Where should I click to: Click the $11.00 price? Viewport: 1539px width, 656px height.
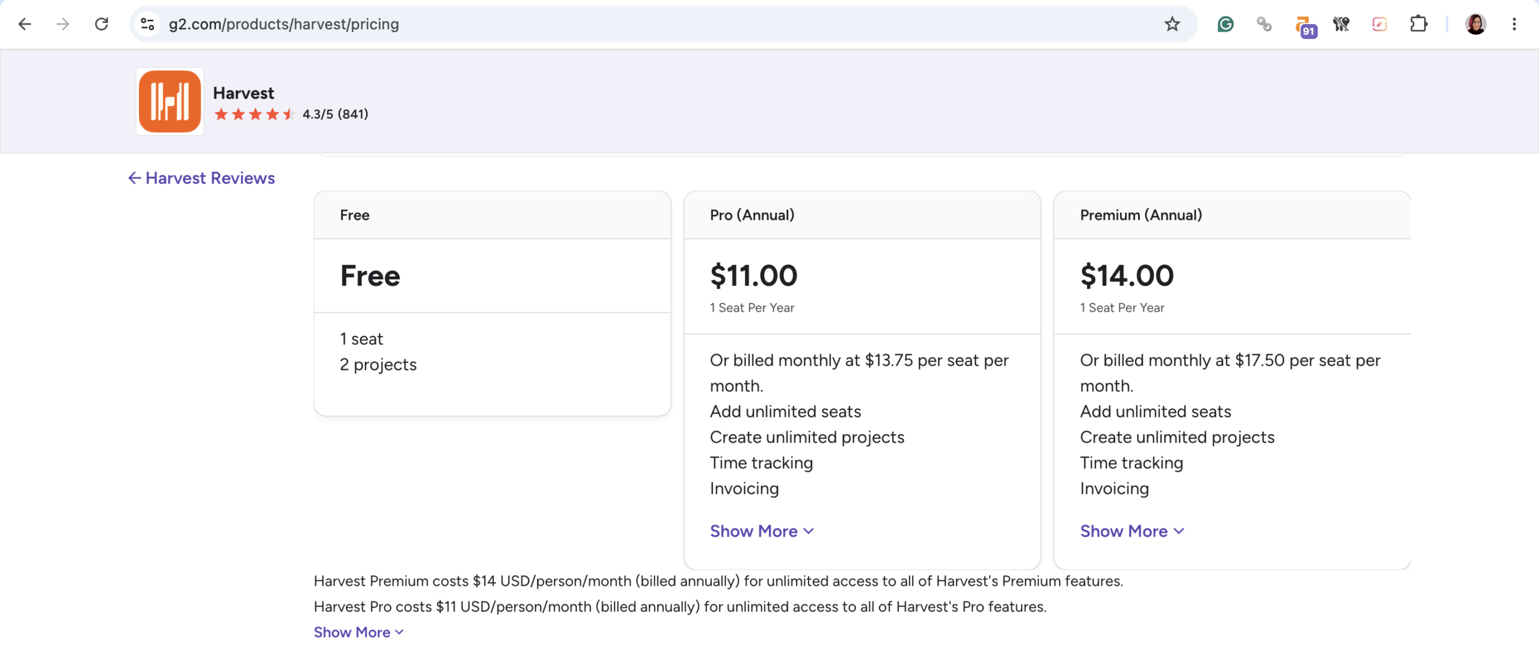(x=754, y=276)
